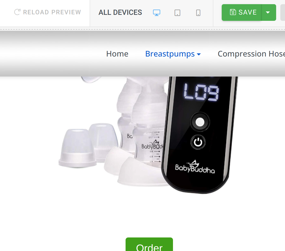285x251 pixels.
Task: Click the green Order button
Action: pyautogui.click(x=149, y=244)
